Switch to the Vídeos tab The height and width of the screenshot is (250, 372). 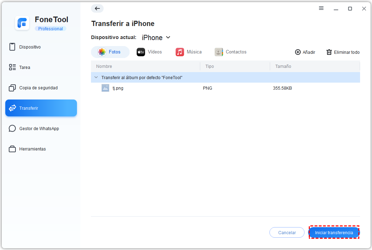149,52
